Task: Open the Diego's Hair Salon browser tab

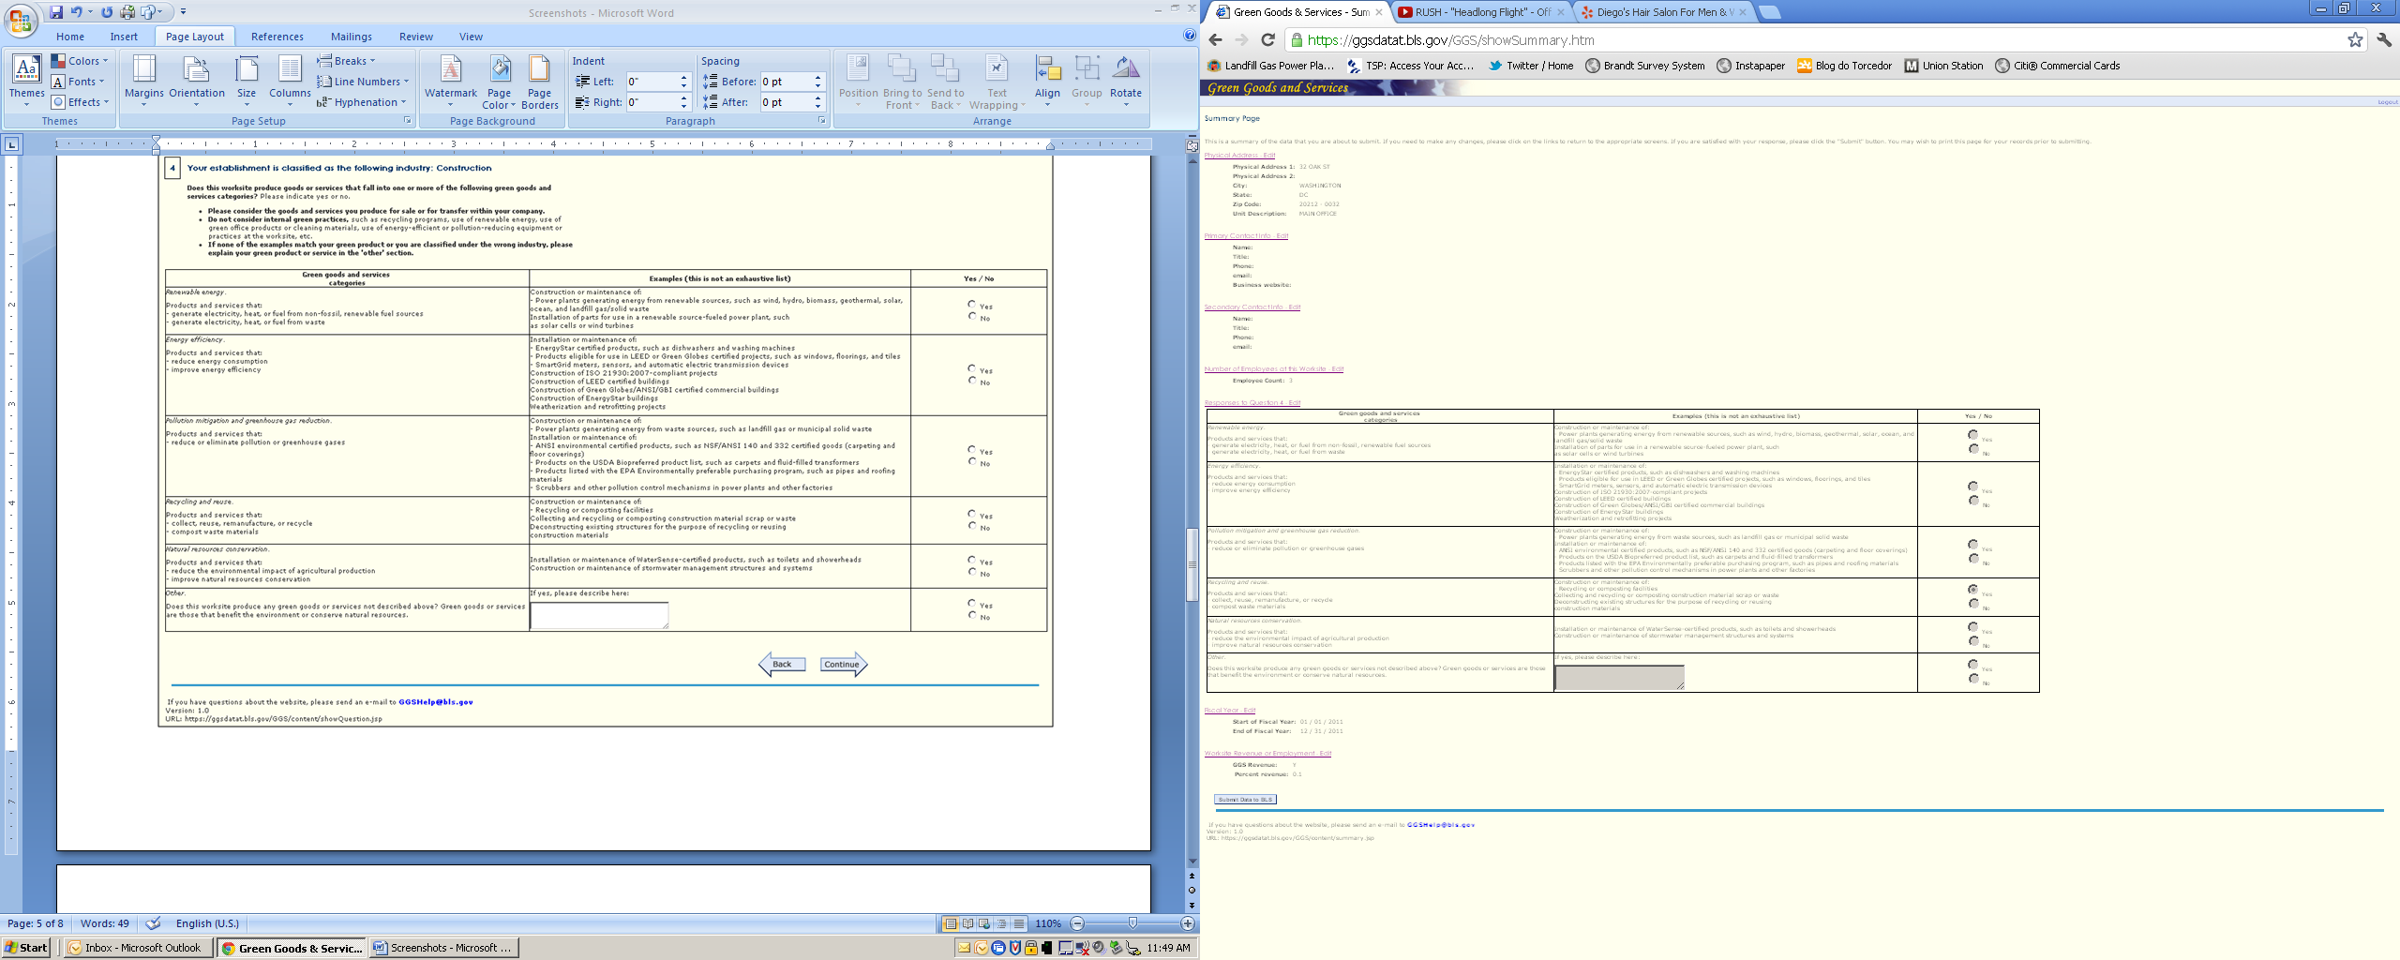Action: click(1664, 12)
